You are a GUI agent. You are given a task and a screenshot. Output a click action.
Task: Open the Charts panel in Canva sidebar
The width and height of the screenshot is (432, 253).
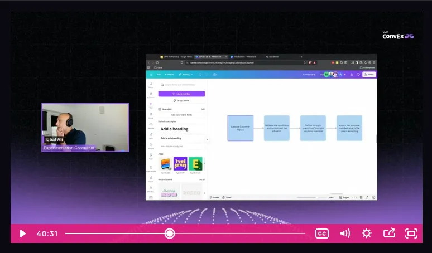151,179
